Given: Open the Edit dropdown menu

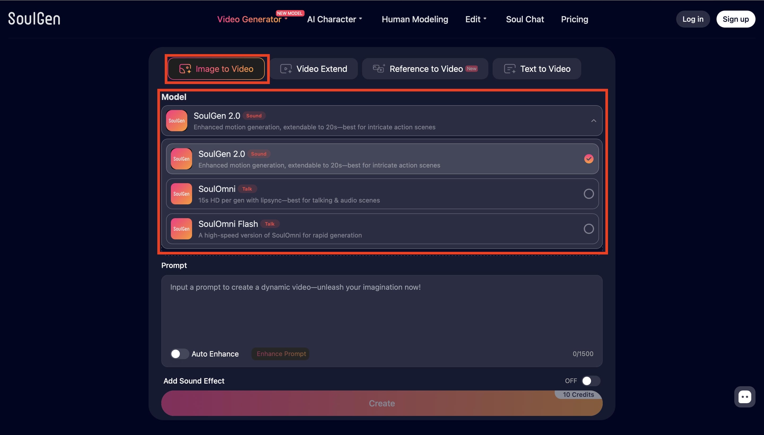Looking at the screenshot, I should coord(476,19).
